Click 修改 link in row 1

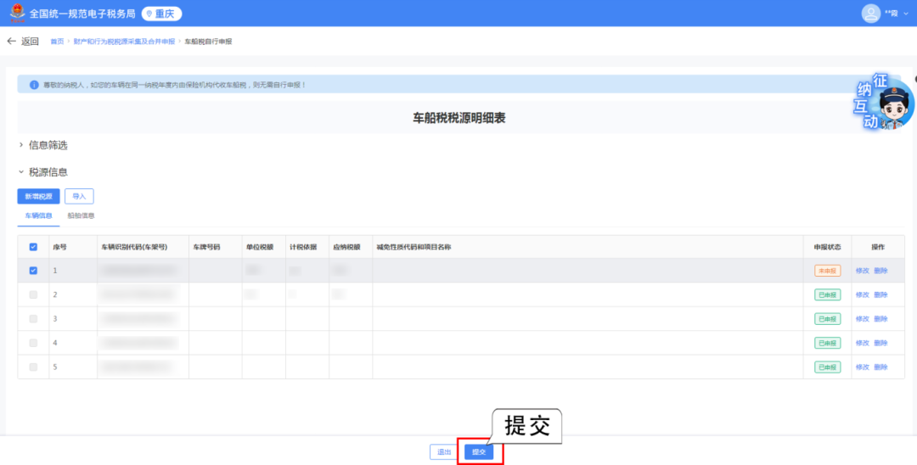pos(862,271)
